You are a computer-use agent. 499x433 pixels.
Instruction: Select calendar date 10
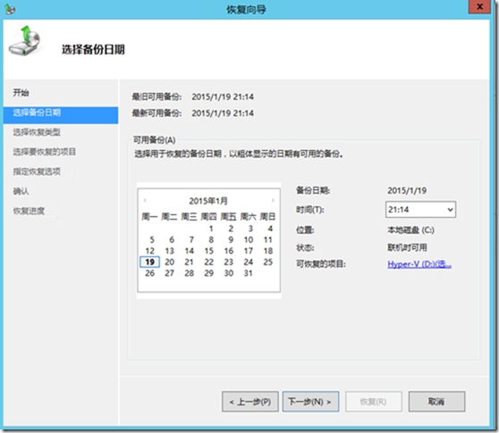pyautogui.click(x=249, y=239)
